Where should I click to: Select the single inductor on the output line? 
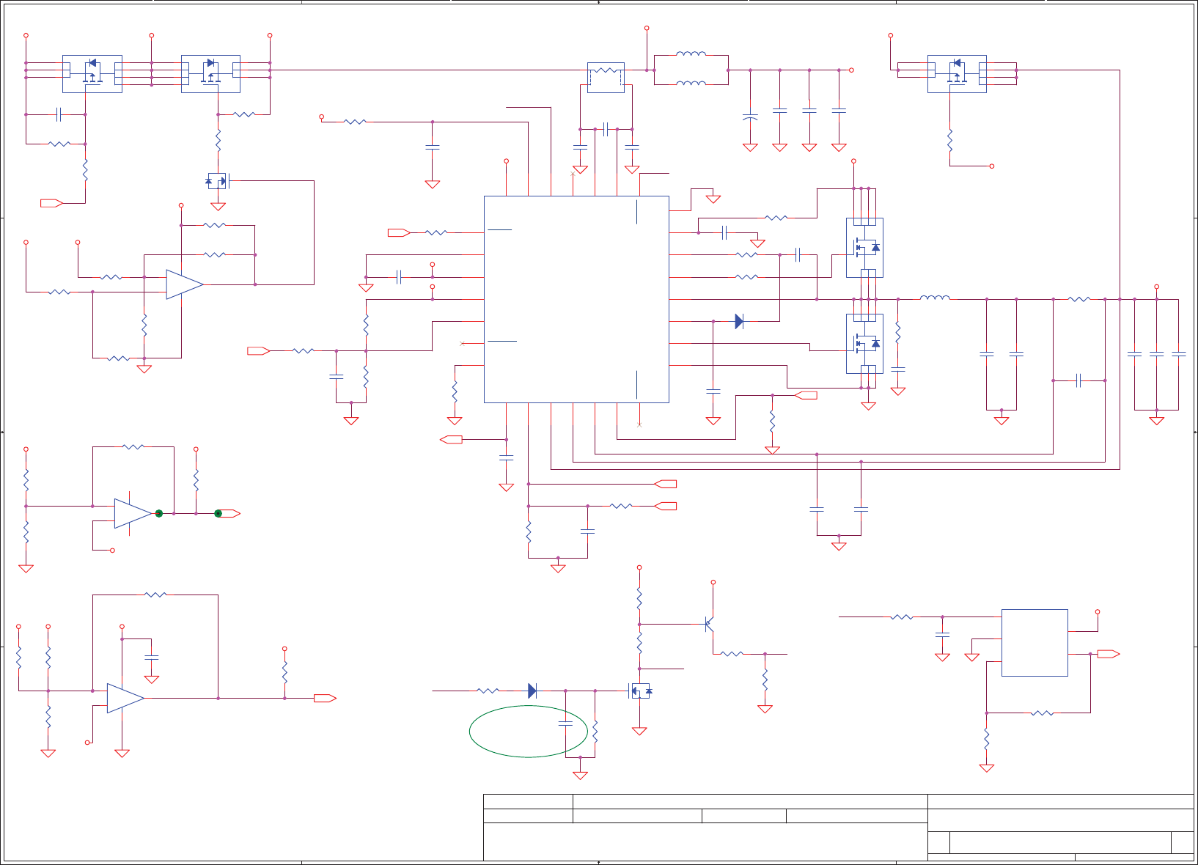[935, 297]
